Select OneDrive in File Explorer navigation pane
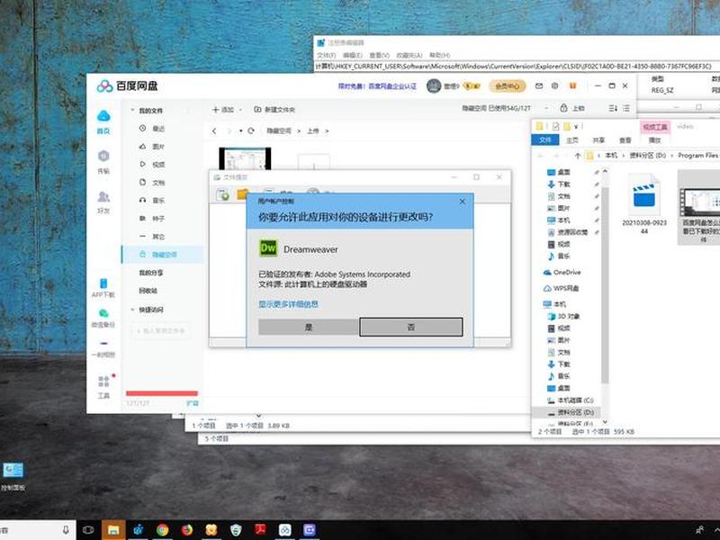The width and height of the screenshot is (720, 540). point(562,273)
